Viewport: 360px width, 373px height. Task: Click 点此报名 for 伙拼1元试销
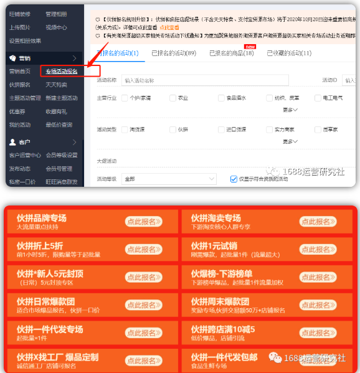point(318,249)
